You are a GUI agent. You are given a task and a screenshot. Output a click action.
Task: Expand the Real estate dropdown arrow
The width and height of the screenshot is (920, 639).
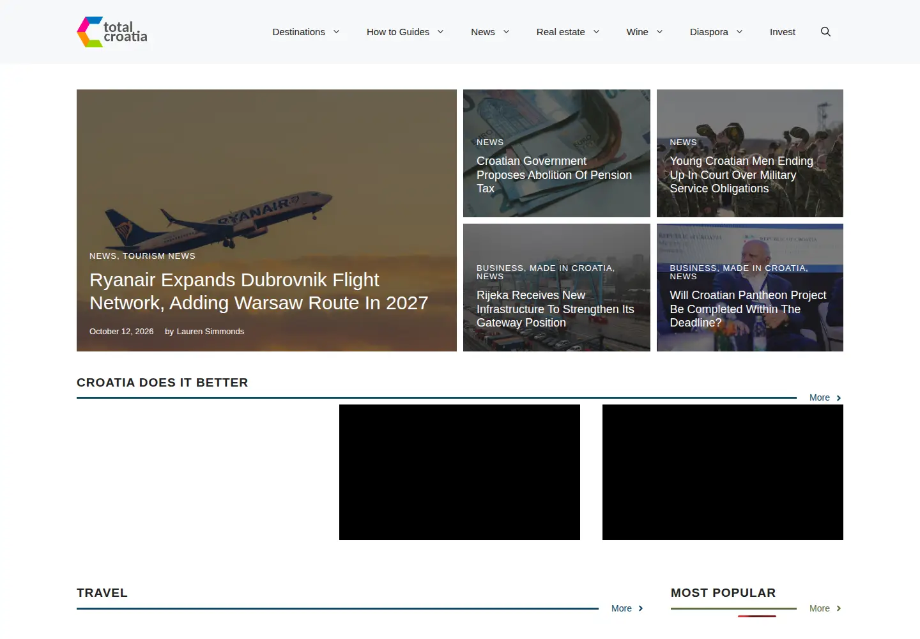596,32
